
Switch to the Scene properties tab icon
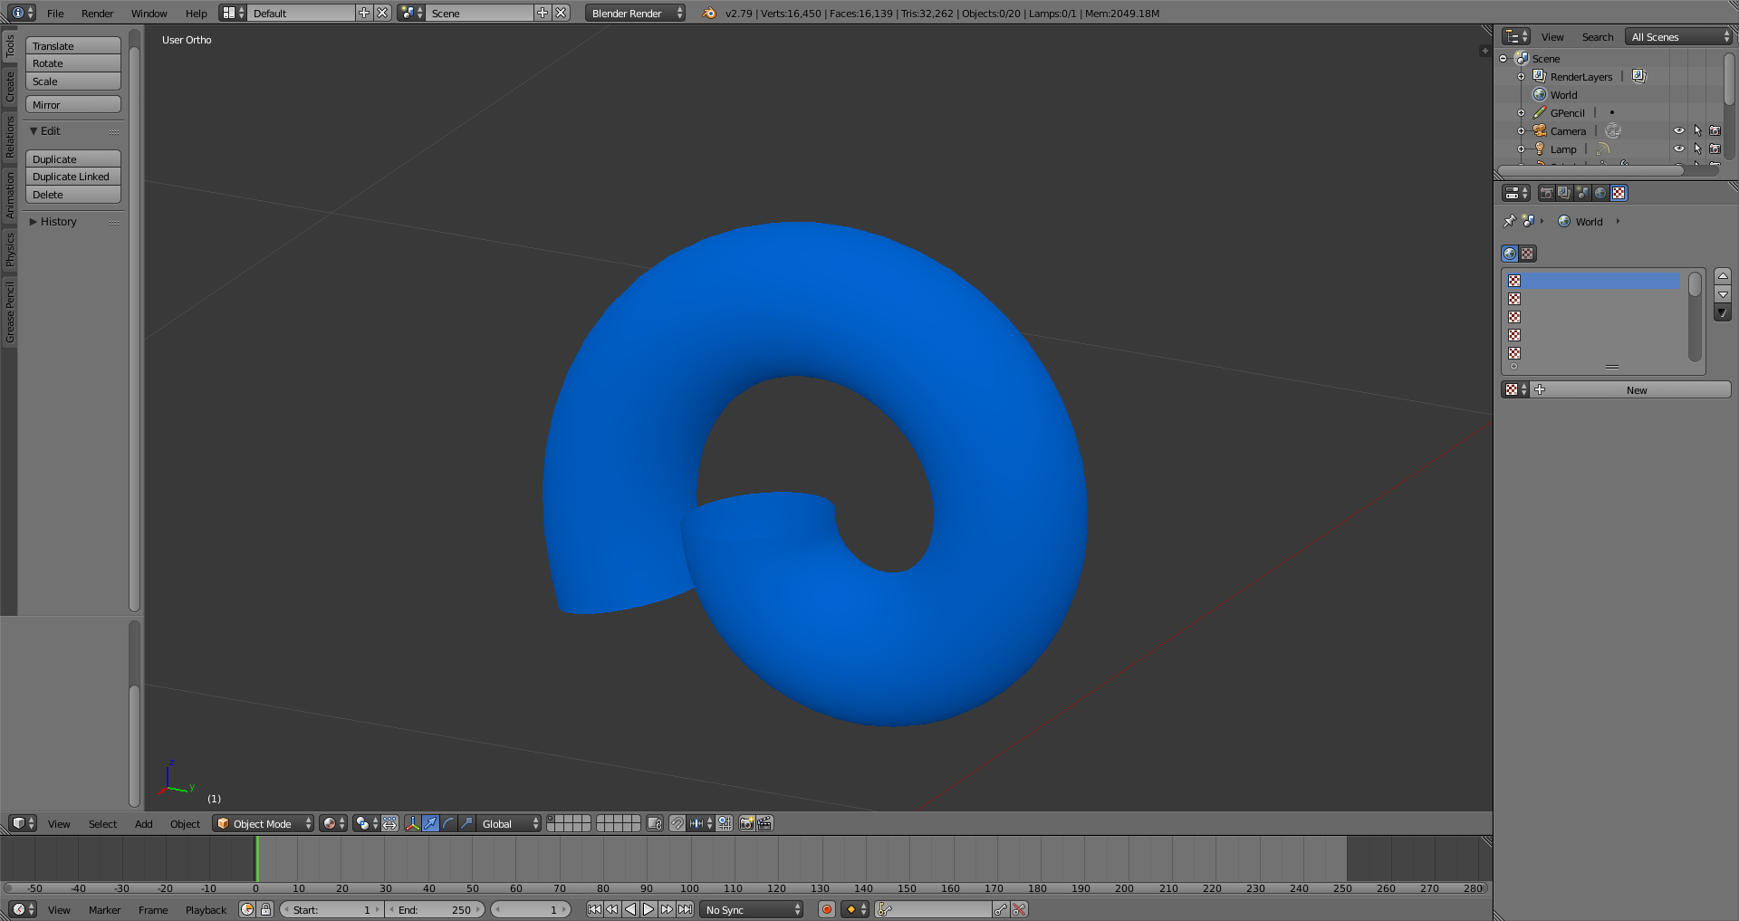(x=1582, y=193)
